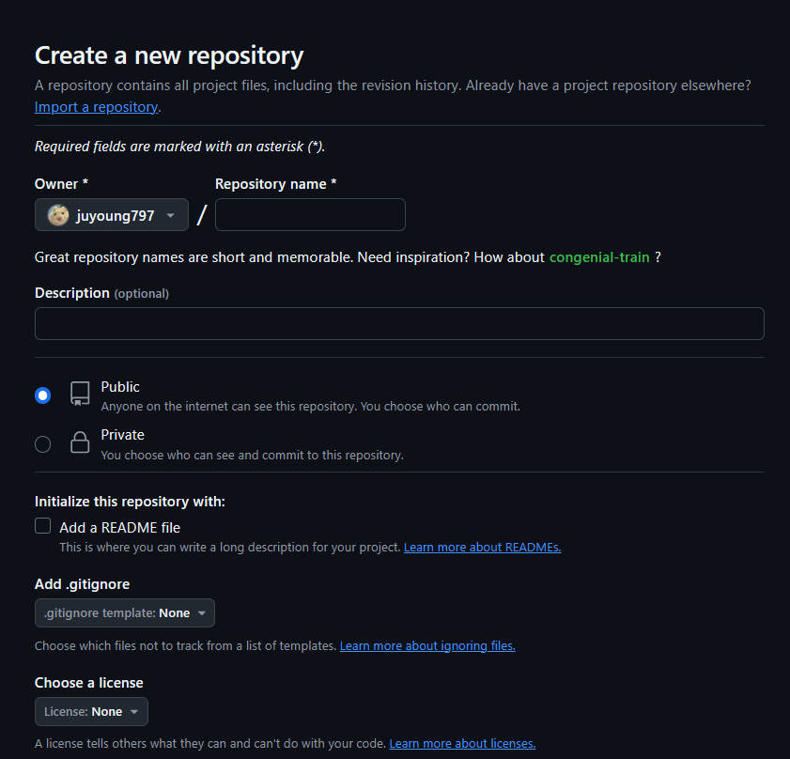Select the Public radio button
Image resolution: width=790 pixels, height=759 pixels.
[x=43, y=395]
